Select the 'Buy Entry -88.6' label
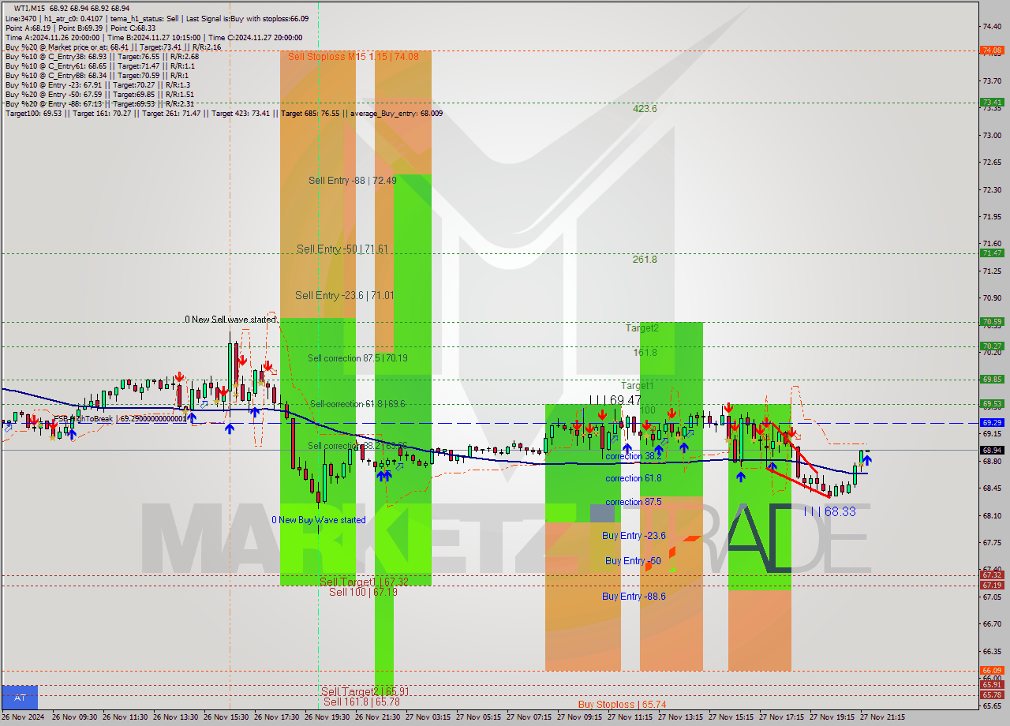The image size is (1010, 726). tap(634, 597)
